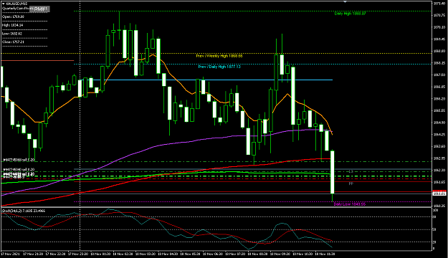Click the topmost sell 0.20 order label
The image size is (448, 258).
(x=19, y=160)
